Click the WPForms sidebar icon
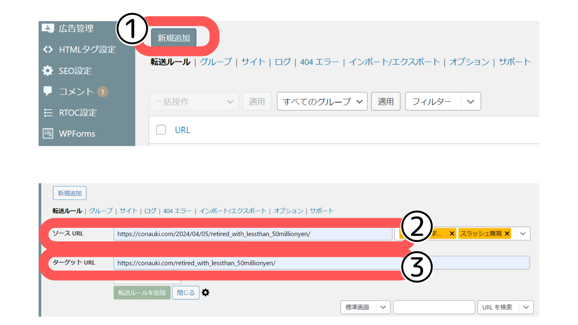This screenshot has height=325, width=578. pos(48,133)
